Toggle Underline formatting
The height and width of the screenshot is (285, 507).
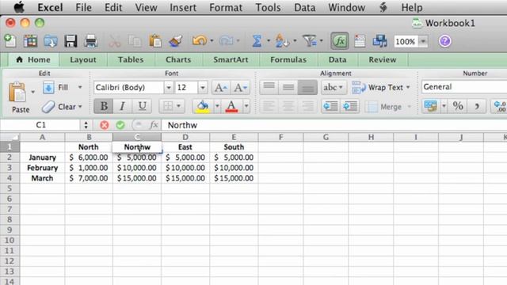click(x=142, y=106)
